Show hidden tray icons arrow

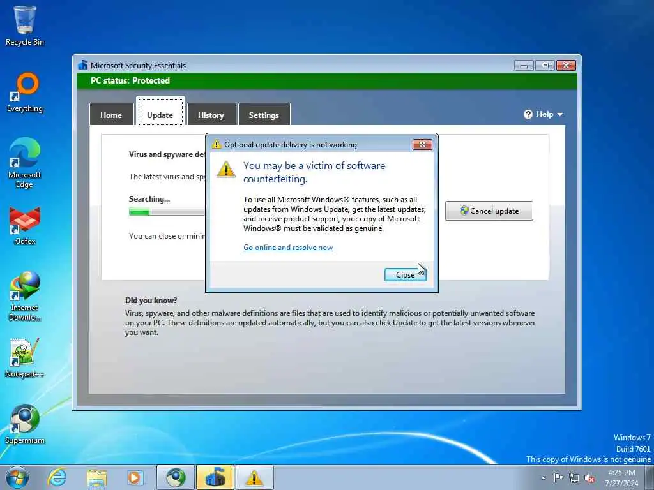pos(543,478)
